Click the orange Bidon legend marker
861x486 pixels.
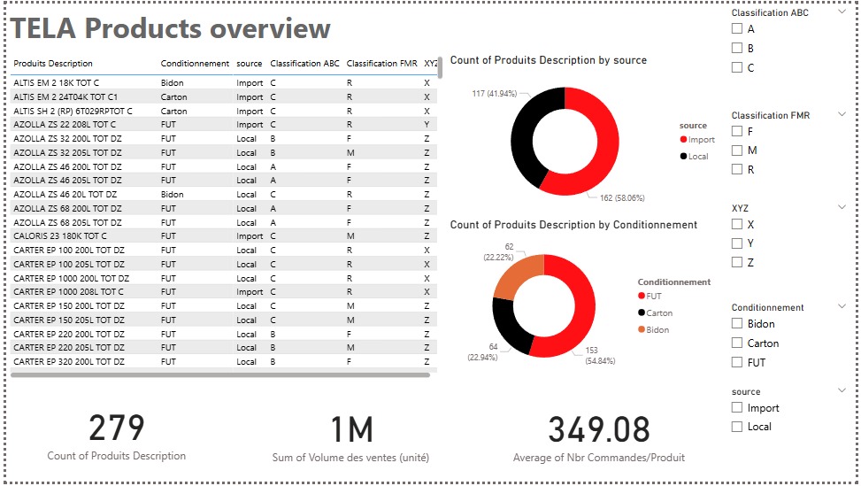pyautogui.click(x=642, y=330)
